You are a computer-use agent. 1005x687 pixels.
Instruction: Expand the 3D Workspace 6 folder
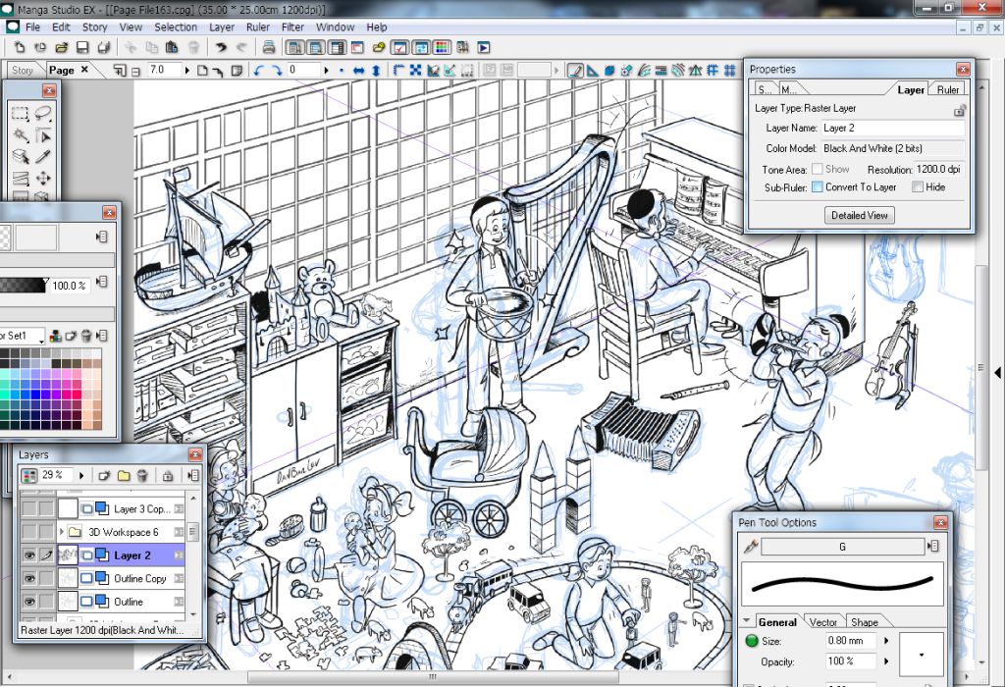[62, 532]
